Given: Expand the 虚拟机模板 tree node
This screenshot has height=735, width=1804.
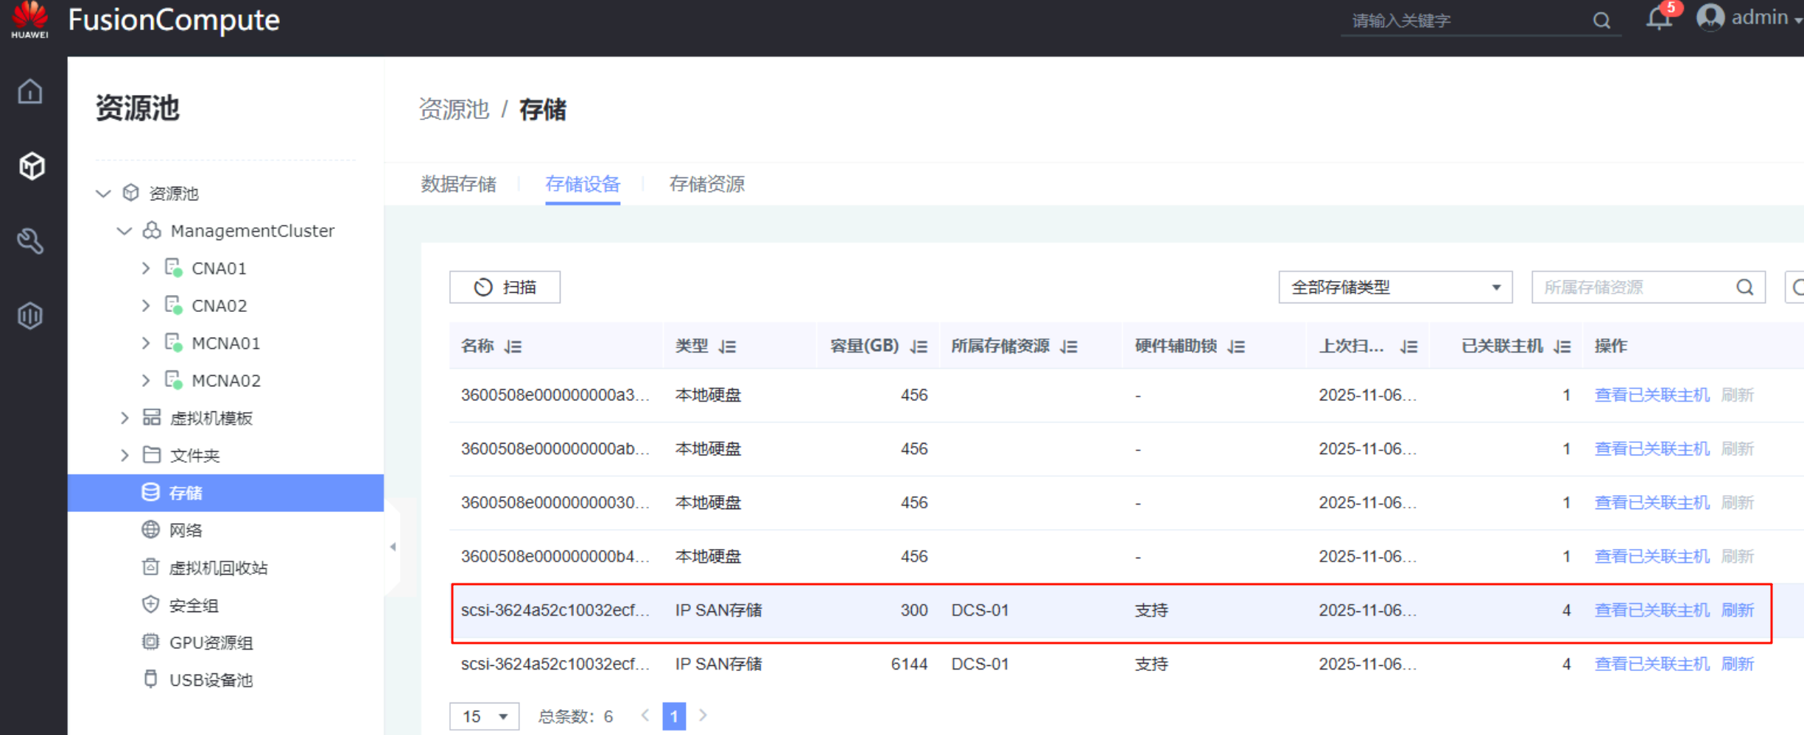Looking at the screenshot, I should 124,418.
